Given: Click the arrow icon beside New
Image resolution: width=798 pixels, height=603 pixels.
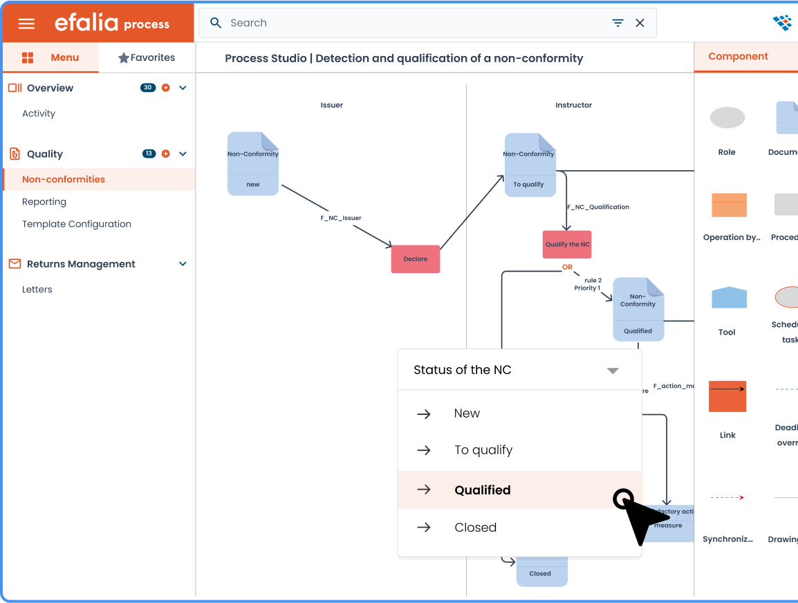Looking at the screenshot, I should pos(423,414).
